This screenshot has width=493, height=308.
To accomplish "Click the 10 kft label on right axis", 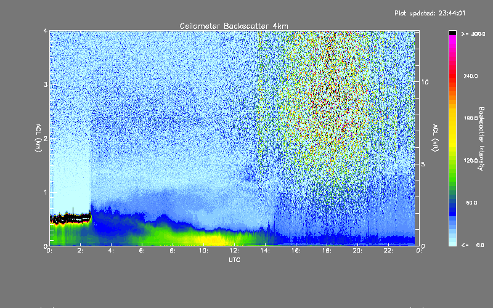I will (425, 83).
